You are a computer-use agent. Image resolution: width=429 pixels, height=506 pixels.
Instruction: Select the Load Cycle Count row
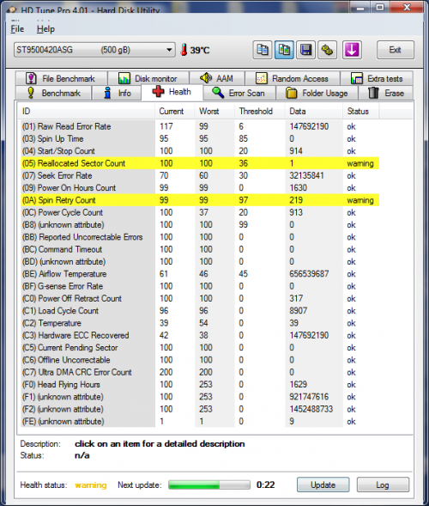(x=200, y=311)
